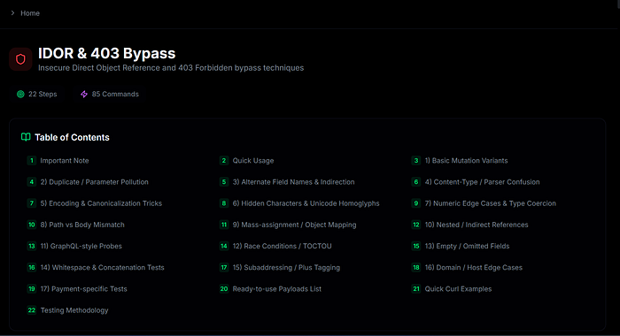Open 8) Path vs Body Mismatch
Image resolution: width=620 pixels, height=336 pixels.
click(x=82, y=225)
